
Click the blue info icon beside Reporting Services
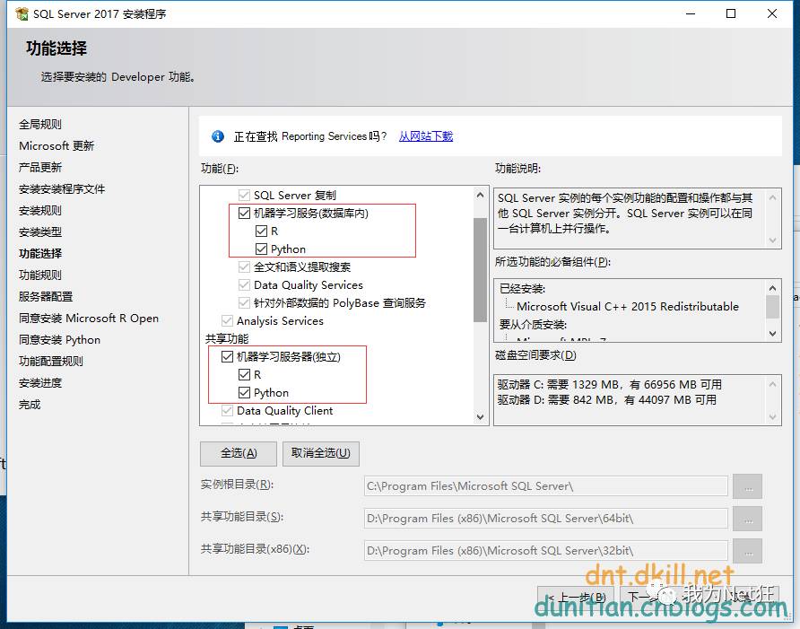click(218, 136)
